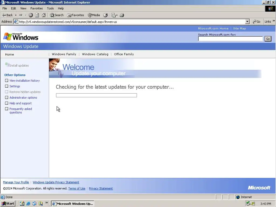Open the Back history dropdown arrow
The image size is (276, 207).
(x=16, y=15)
